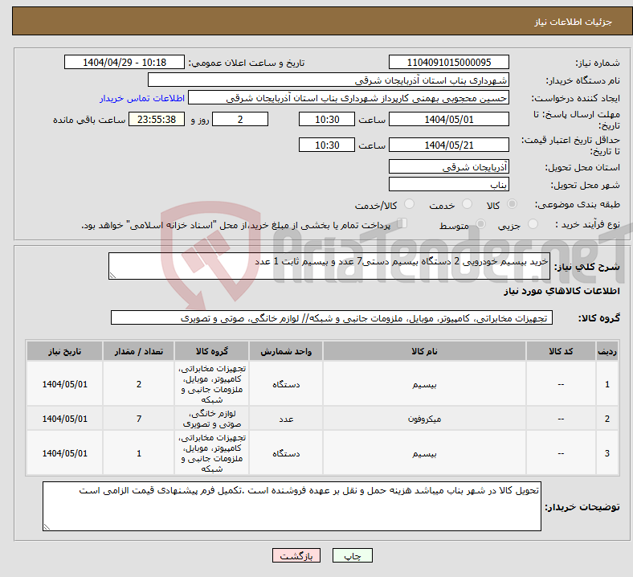
Task: Click the response deadline date 1404/05/01 field
Action: pyautogui.click(x=448, y=120)
